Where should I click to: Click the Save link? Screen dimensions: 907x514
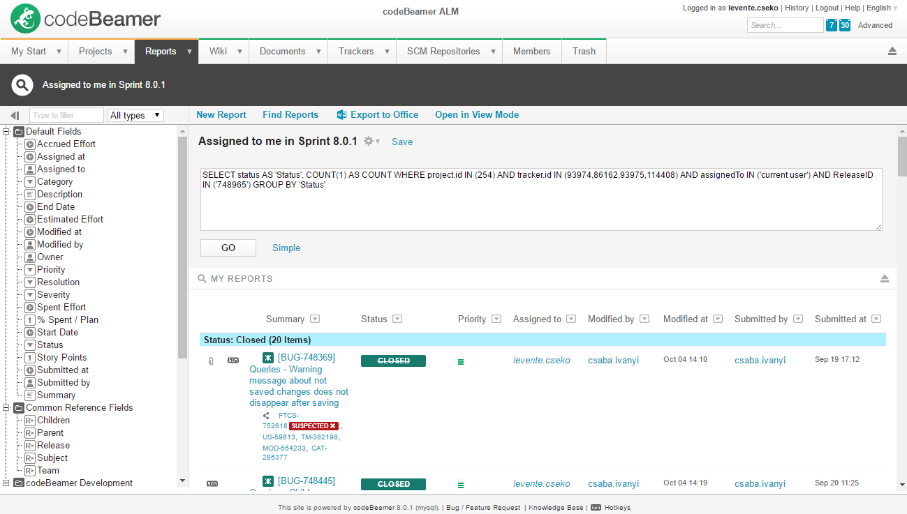402,142
